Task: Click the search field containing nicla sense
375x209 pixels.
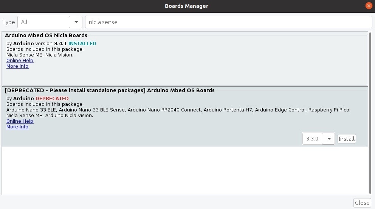Action: tap(228, 22)
